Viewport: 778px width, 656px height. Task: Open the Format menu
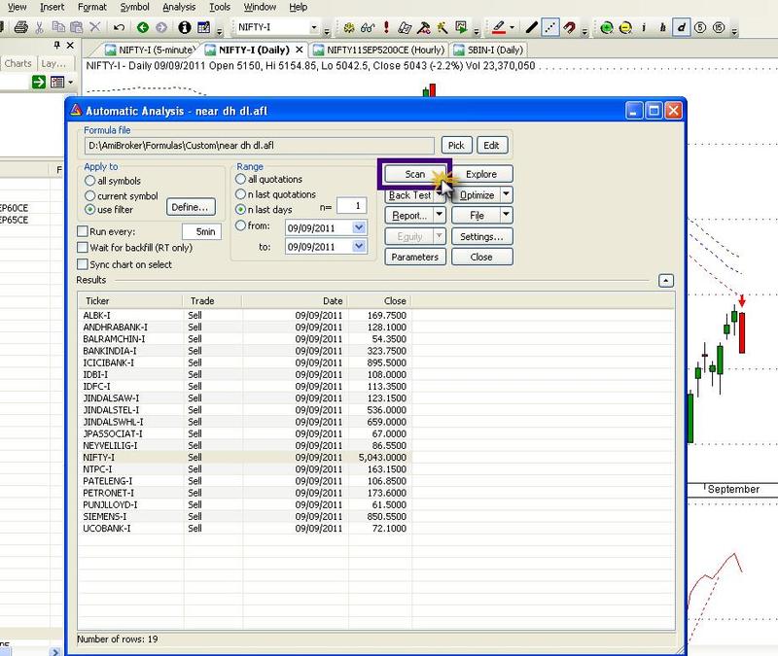pyautogui.click(x=91, y=7)
